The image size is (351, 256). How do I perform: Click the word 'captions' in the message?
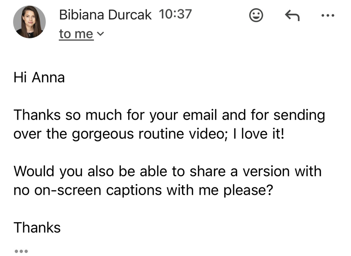point(133,191)
